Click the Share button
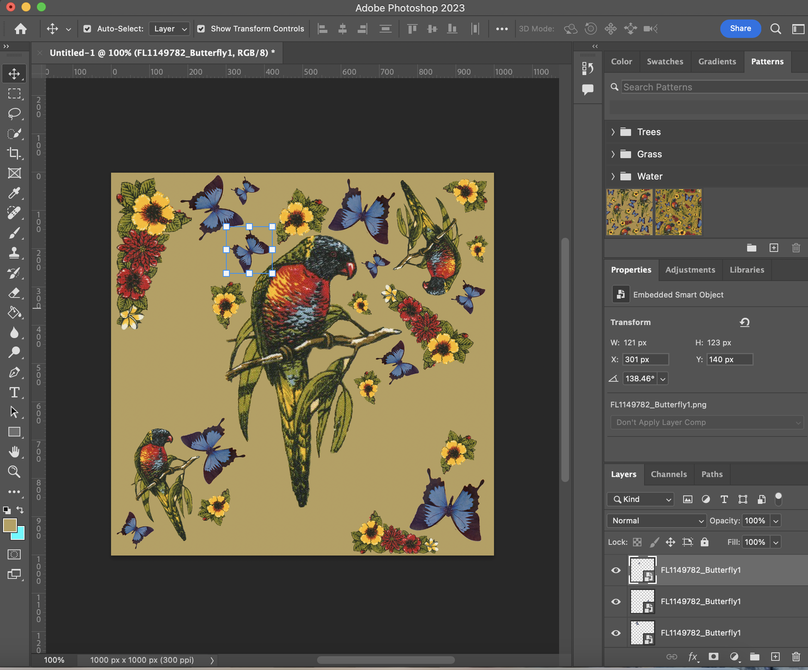 tap(740, 28)
